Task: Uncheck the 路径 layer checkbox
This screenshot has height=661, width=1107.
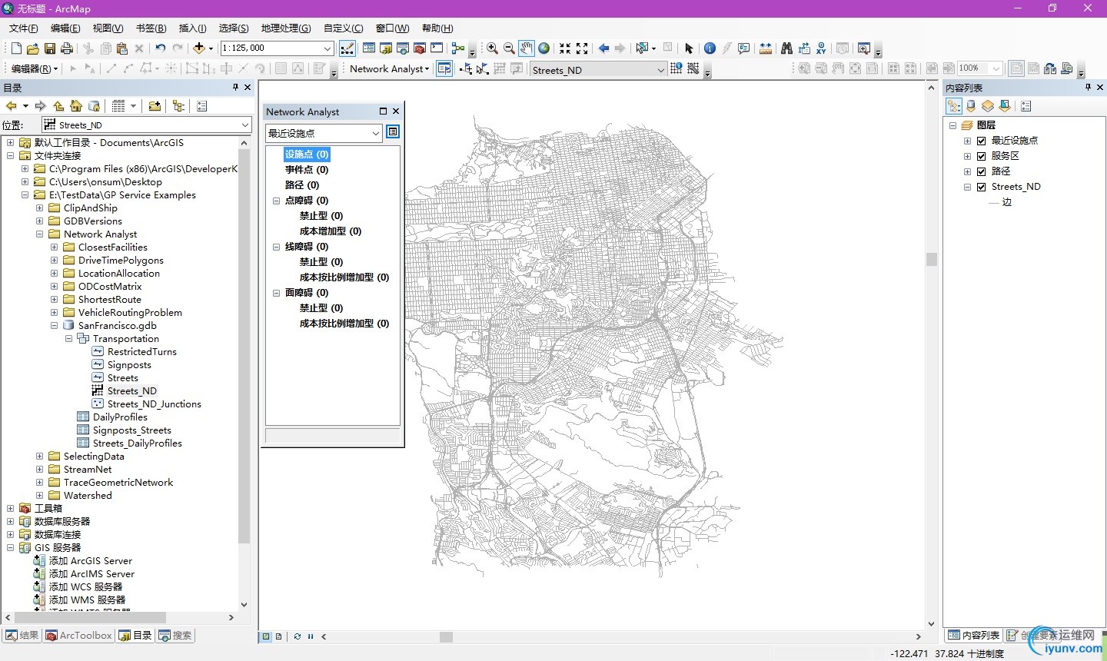Action: click(x=981, y=171)
